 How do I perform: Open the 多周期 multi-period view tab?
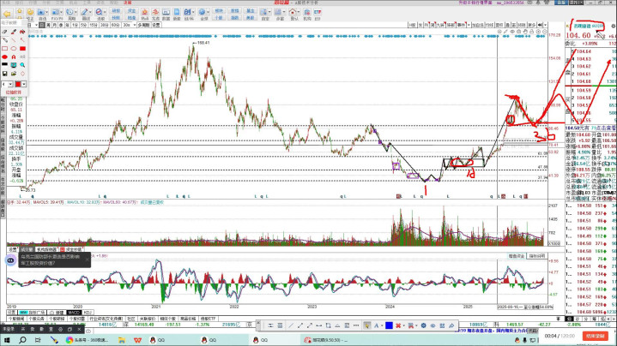pos(147,26)
